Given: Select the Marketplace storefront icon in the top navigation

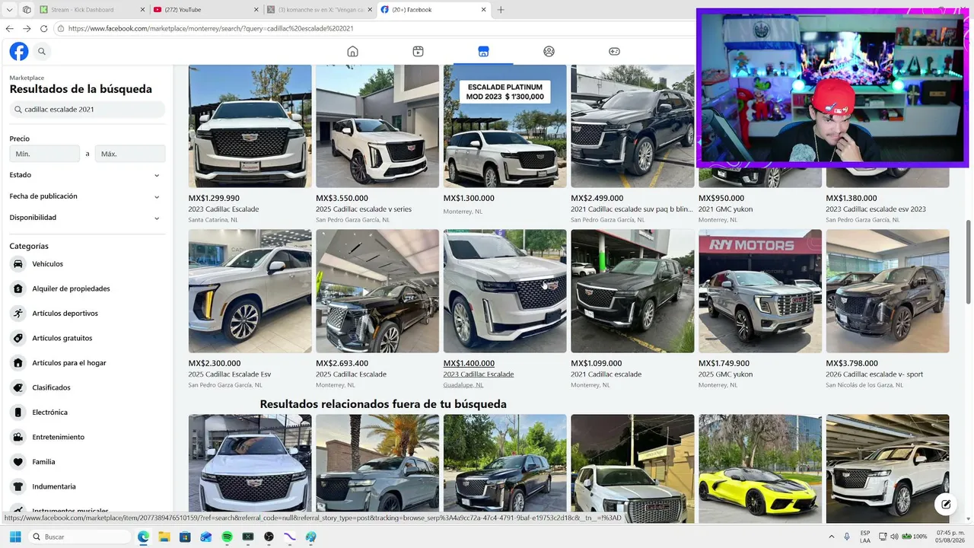Looking at the screenshot, I should tap(483, 52).
